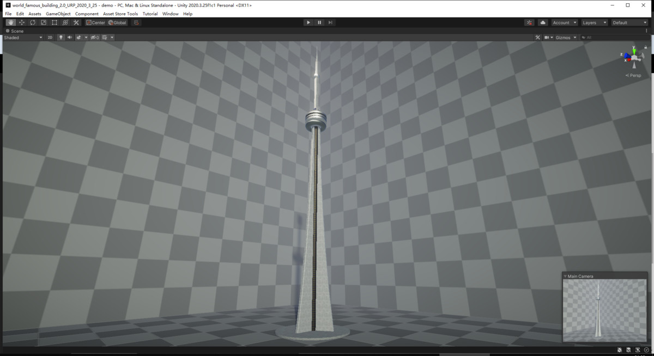The width and height of the screenshot is (654, 356).
Task: Toggle 2D scene view mode
Action: [x=50, y=37]
